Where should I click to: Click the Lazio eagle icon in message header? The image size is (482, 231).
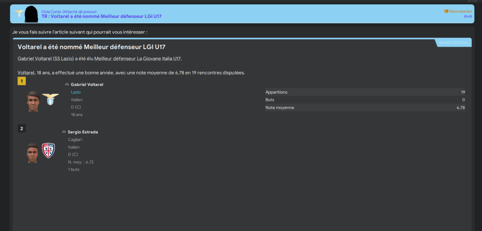19,13
